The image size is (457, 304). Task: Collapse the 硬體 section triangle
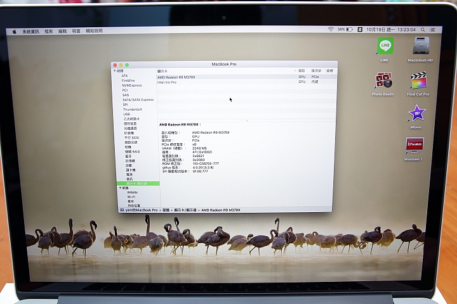pyautogui.click(x=114, y=71)
